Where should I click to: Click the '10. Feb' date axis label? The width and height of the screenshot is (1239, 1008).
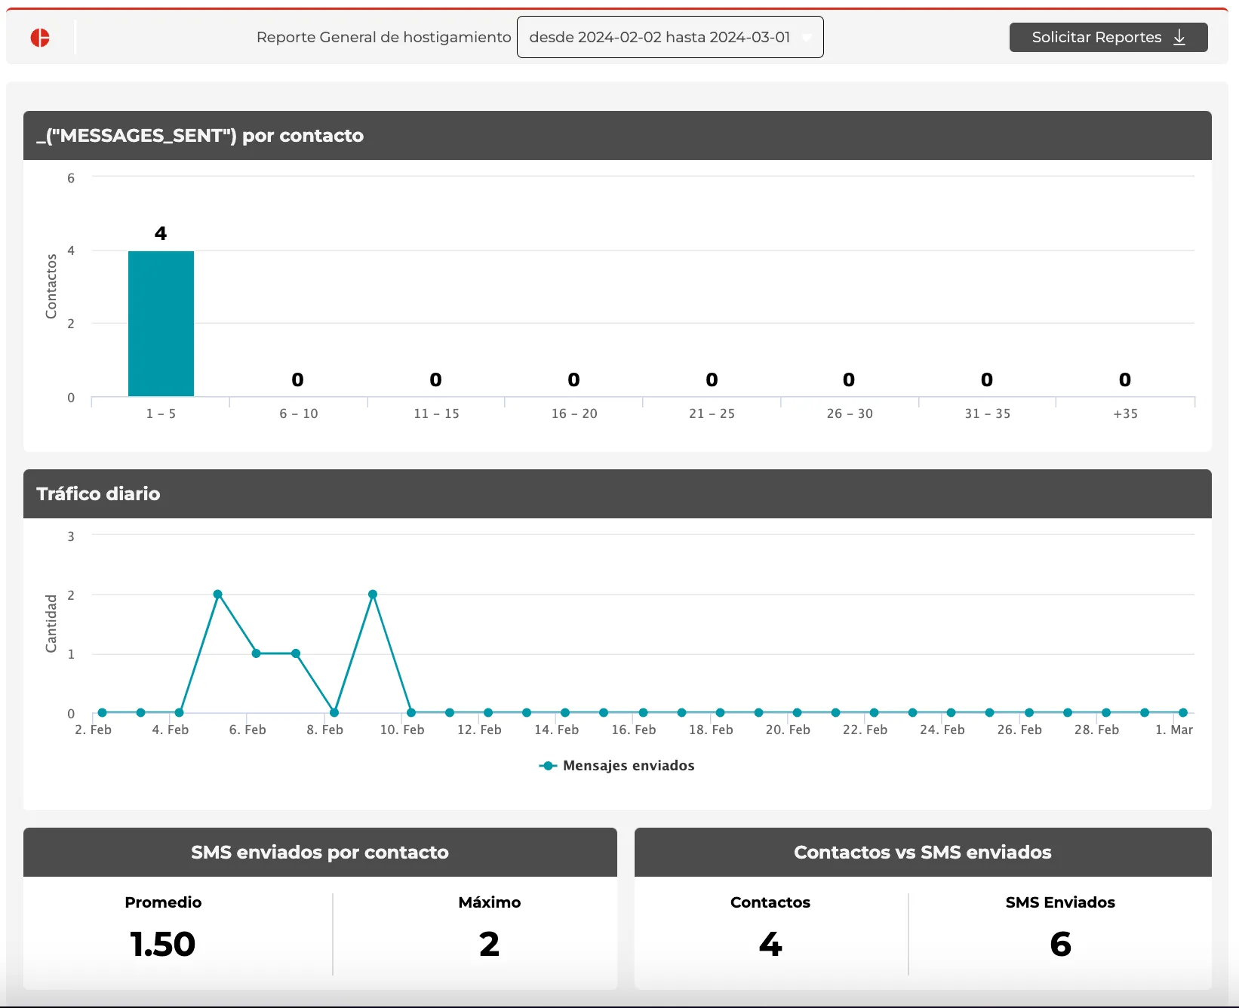tap(402, 730)
